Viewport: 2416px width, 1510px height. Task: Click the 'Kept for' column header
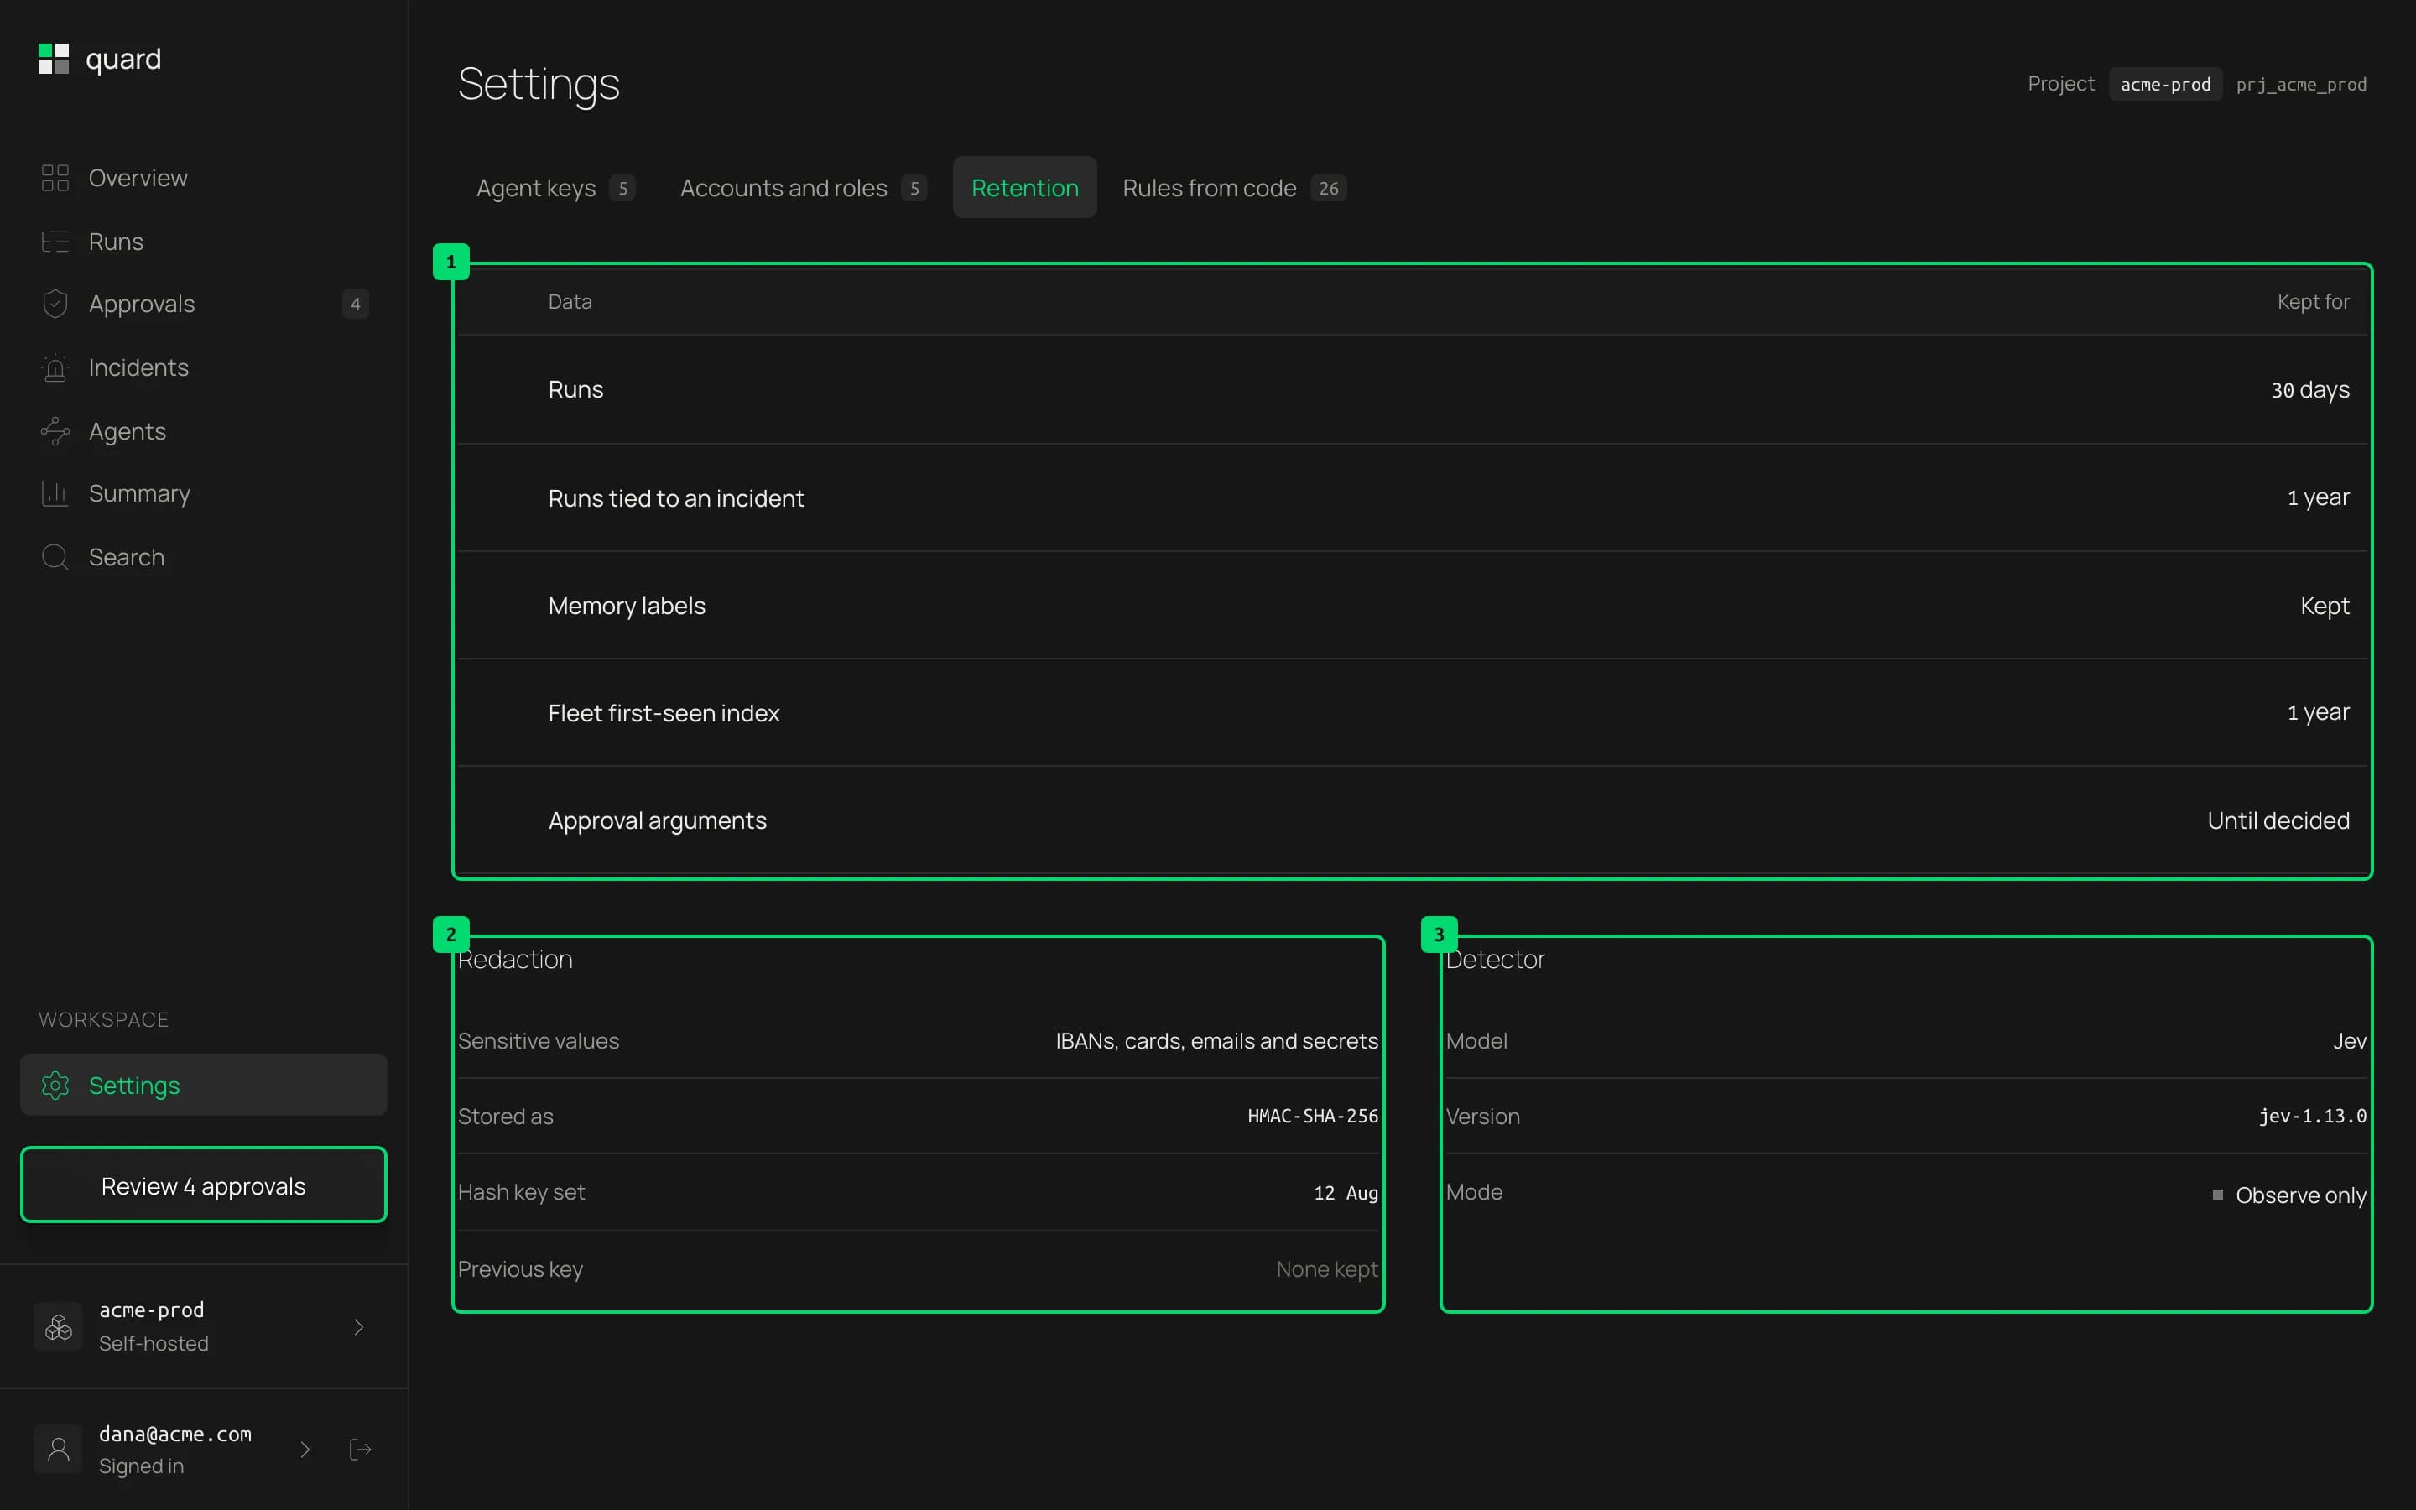[x=2313, y=302]
